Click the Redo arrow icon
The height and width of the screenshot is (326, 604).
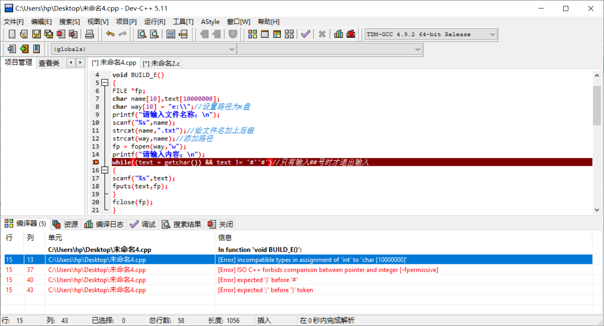(x=122, y=34)
